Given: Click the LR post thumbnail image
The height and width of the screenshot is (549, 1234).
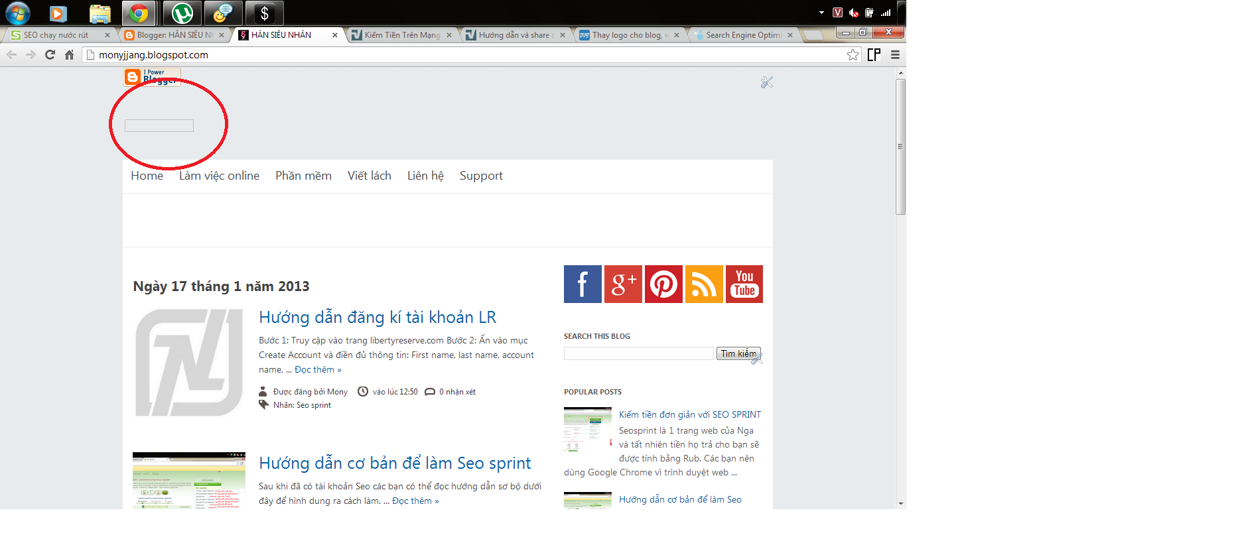Looking at the screenshot, I should (x=189, y=363).
